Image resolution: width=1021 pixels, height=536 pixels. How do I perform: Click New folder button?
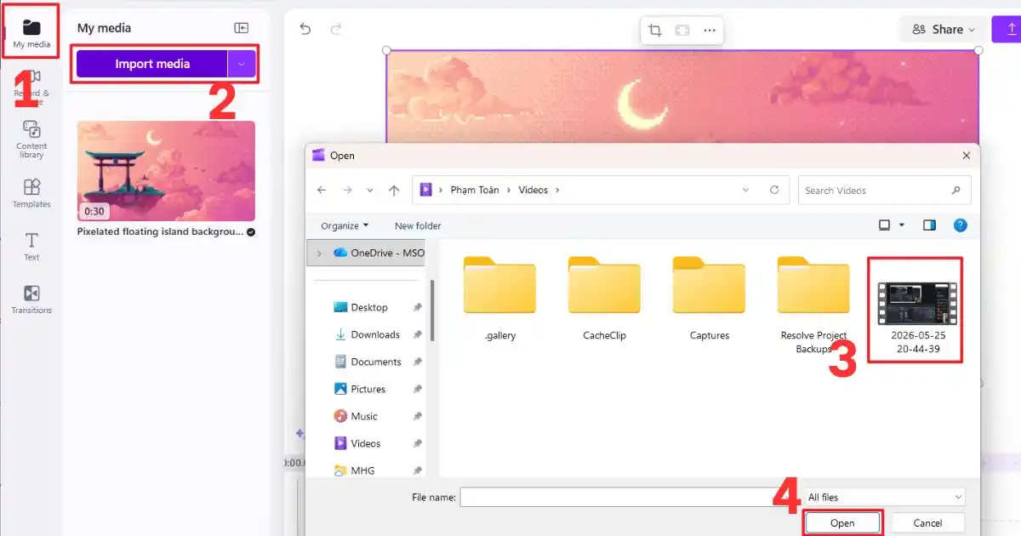tap(418, 225)
